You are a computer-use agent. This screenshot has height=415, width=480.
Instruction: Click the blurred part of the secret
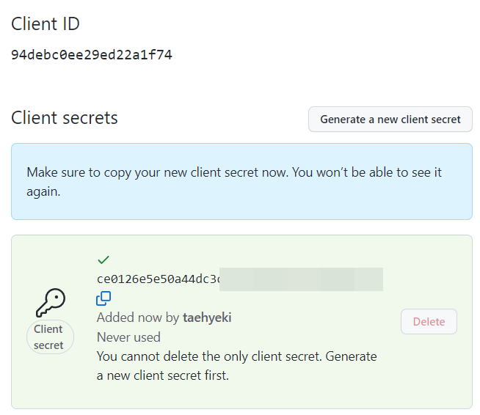[x=301, y=279]
